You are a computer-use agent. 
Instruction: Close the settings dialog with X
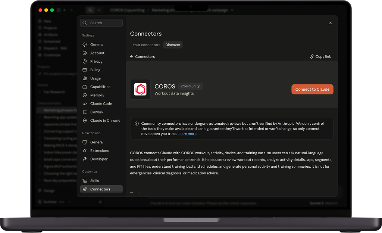pyautogui.click(x=331, y=23)
